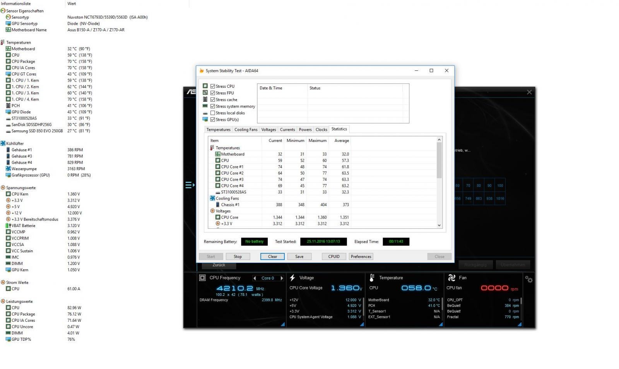Image resolution: width=619 pixels, height=369 pixels.
Task: Open the CPUID button
Action: pyautogui.click(x=334, y=256)
